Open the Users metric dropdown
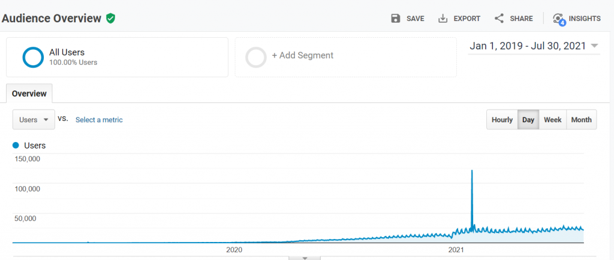This screenshot has height=260, width=614. (34, 120)
